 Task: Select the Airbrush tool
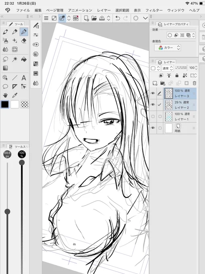point(5,41)
